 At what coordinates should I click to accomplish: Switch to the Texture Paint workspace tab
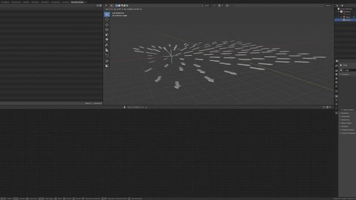click(16, 2)
